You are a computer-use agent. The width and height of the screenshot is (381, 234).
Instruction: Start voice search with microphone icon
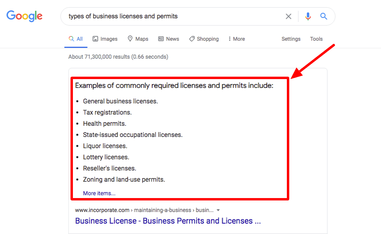click(308, 16)
